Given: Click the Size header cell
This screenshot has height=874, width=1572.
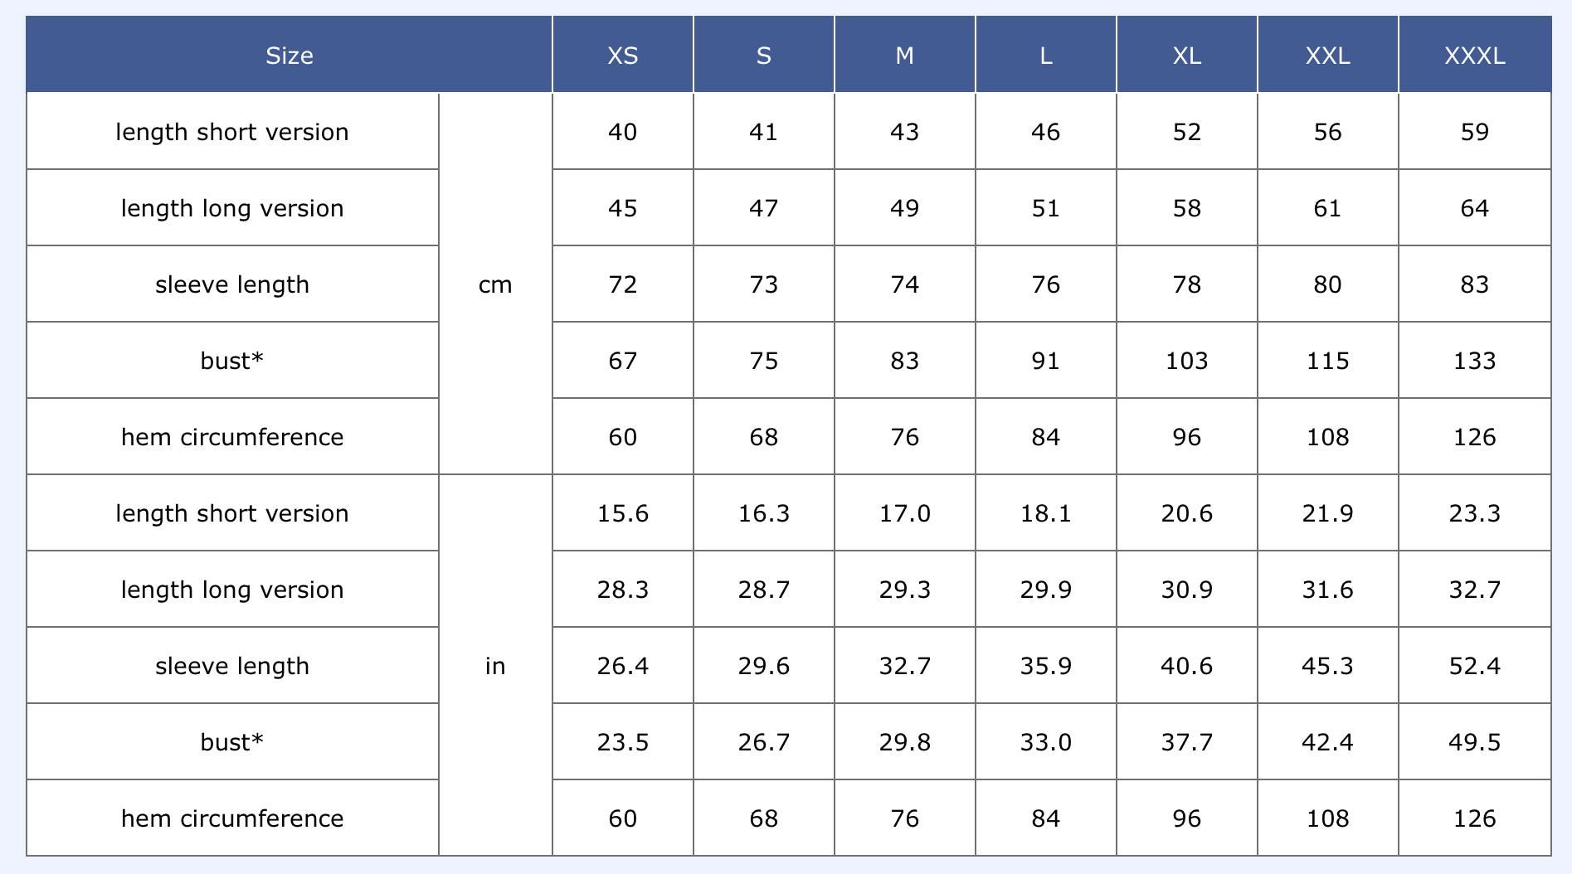Looking at the screenshot, I should pyautogui.click(x=289, y=56).
